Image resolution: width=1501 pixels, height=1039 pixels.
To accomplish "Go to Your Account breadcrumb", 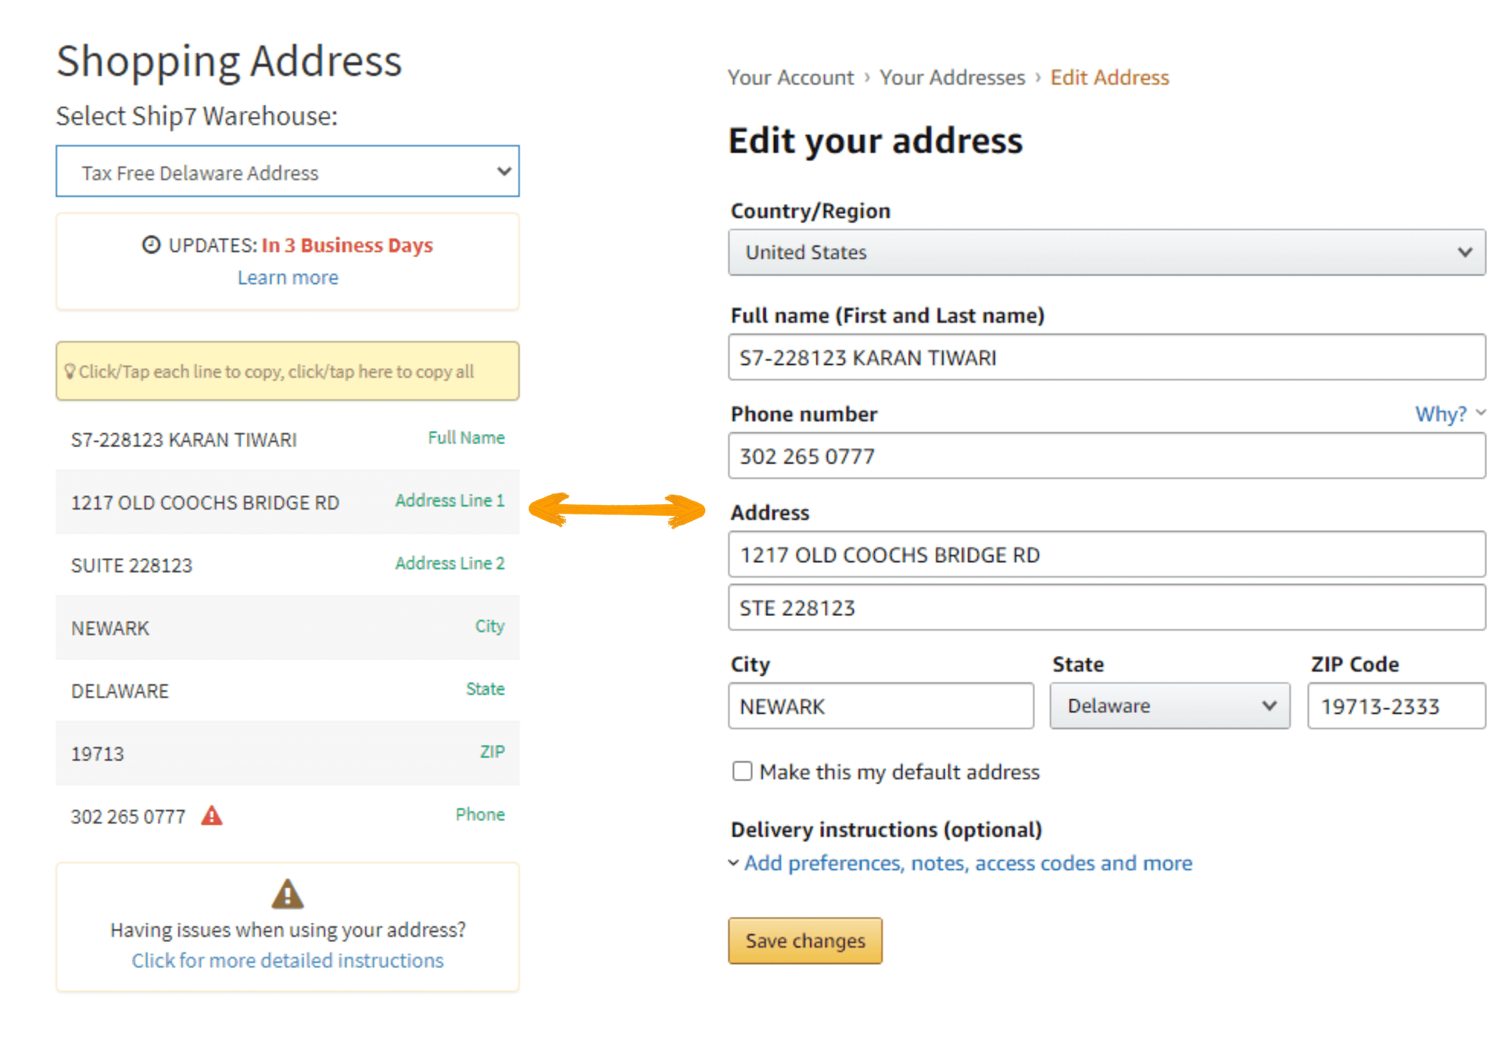I will [x=790, y=77].
